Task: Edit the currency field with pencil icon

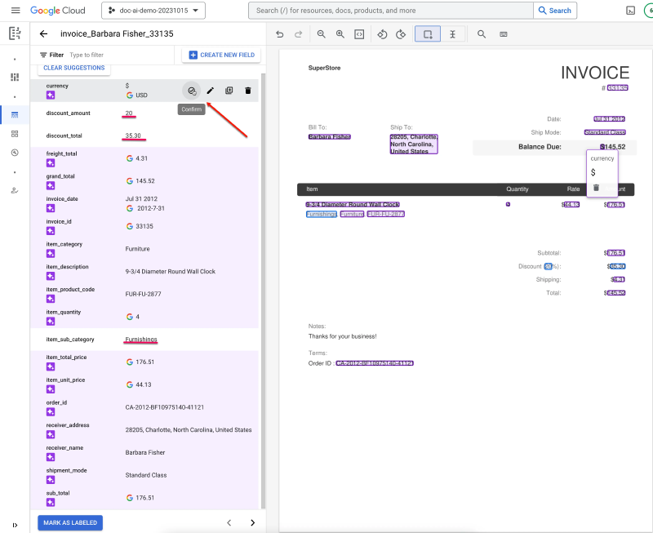Action: click(211, 91)
